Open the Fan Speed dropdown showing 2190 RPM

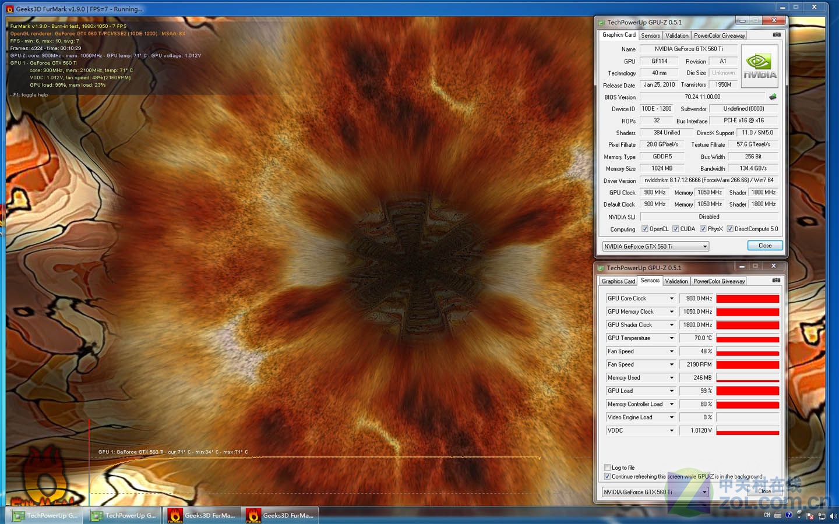pyautogui.click(x=671, y=364)
